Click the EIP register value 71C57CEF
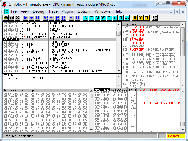The width and height of the screenshot is (188, 141). coord(137,50)
